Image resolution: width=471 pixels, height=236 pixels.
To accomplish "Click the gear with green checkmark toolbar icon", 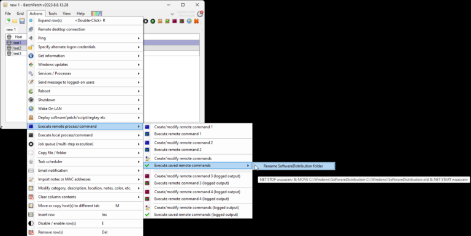I will coord(153,21).
